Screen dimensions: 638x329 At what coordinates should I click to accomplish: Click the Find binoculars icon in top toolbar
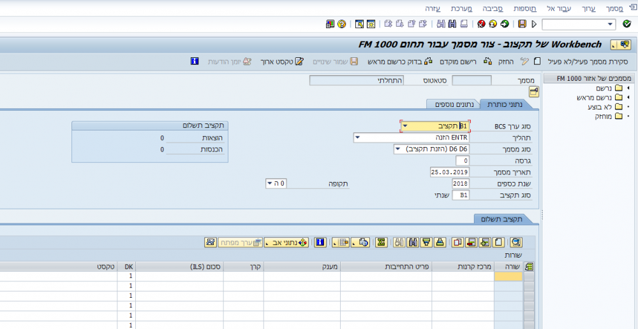pos(452,24)
